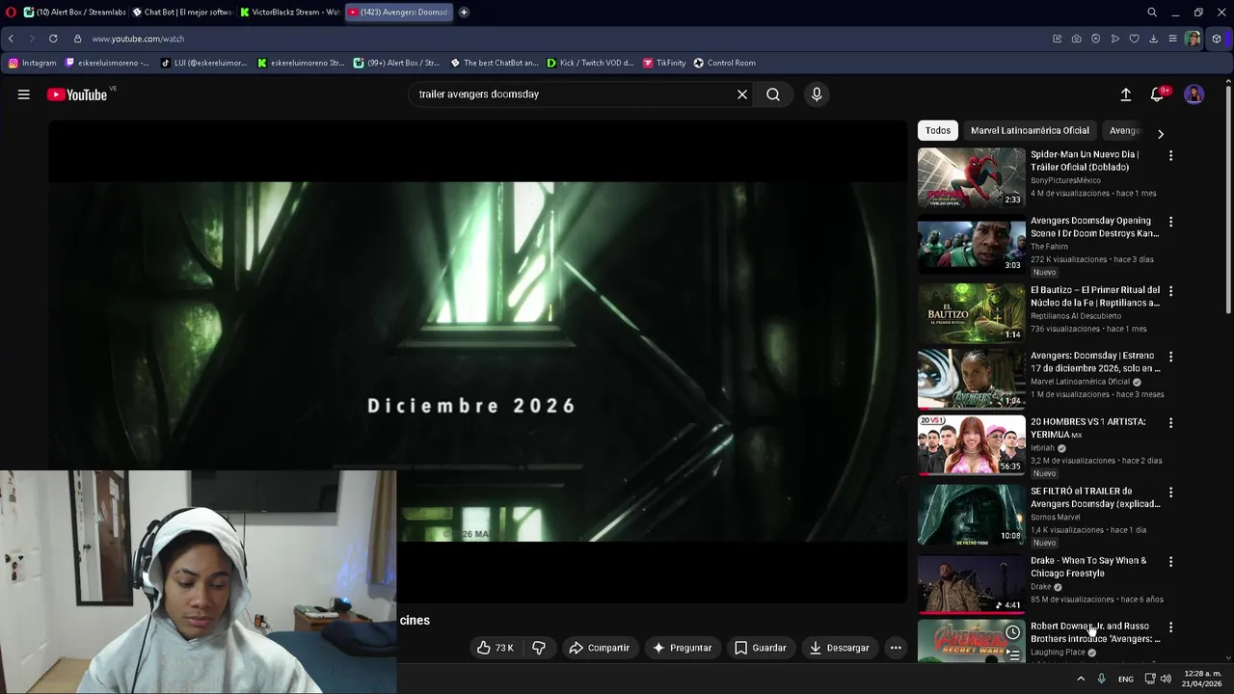This screenshot has width=1234, height=694.
Task: Click the browser address bar URL
Action: [138, 39]
